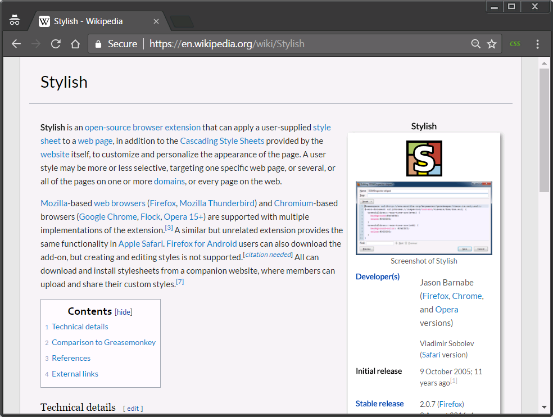Click scrollbar down arrow
Image resolution: width=553 pixels, height=417 pixels.
click(544, 407)
